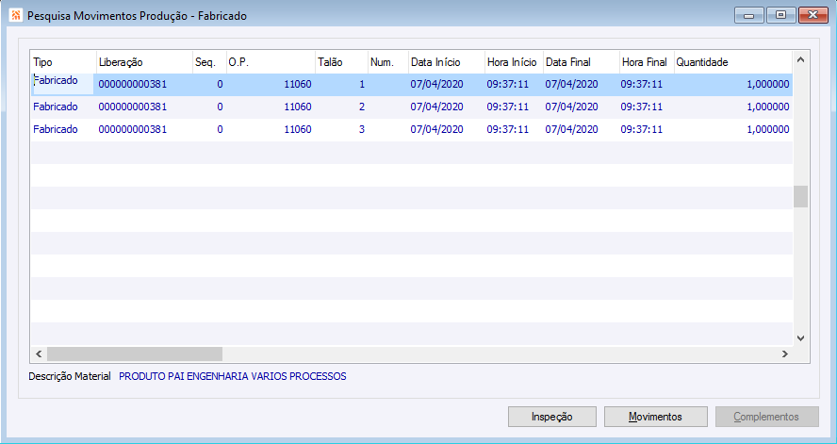Viewport: 837px width, 444px height.
Task: Sort by the Liberação column header
Action: click(144, 62)
